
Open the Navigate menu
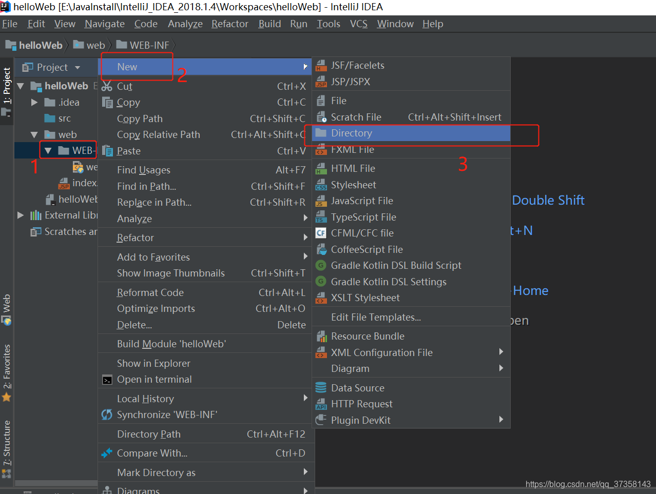[105, 24]
